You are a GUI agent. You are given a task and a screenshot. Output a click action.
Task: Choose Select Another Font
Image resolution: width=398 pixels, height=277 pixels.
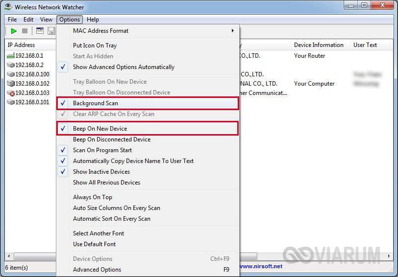[x=148, y=233]
